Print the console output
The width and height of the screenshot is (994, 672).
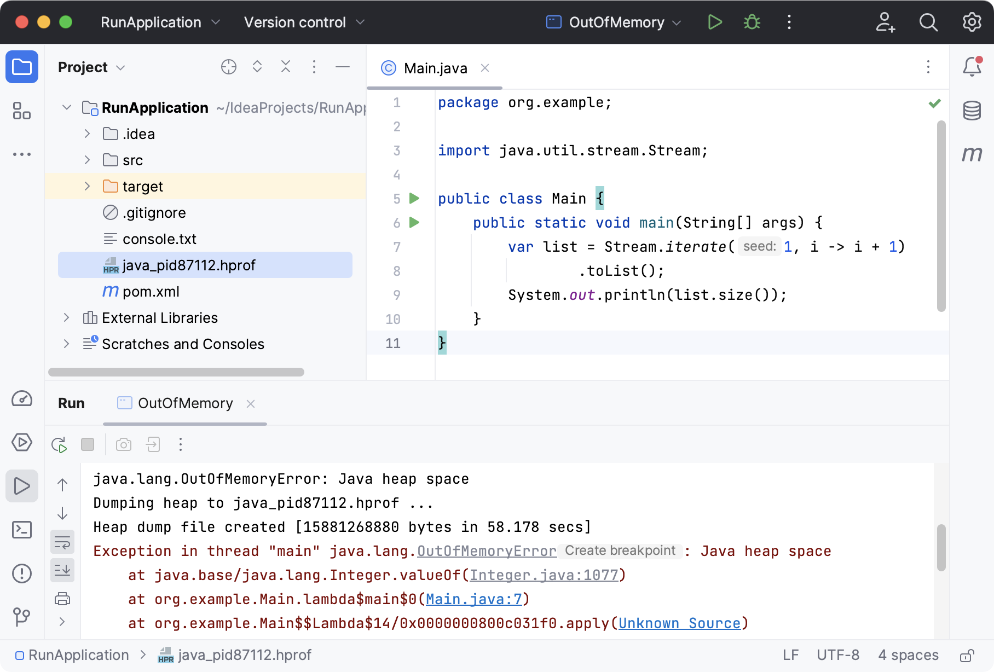[62, 599]
